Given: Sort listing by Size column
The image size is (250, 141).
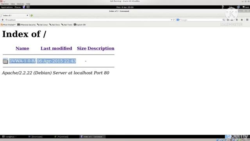Looking at the screenshot, I should click(x=82, y=48).
